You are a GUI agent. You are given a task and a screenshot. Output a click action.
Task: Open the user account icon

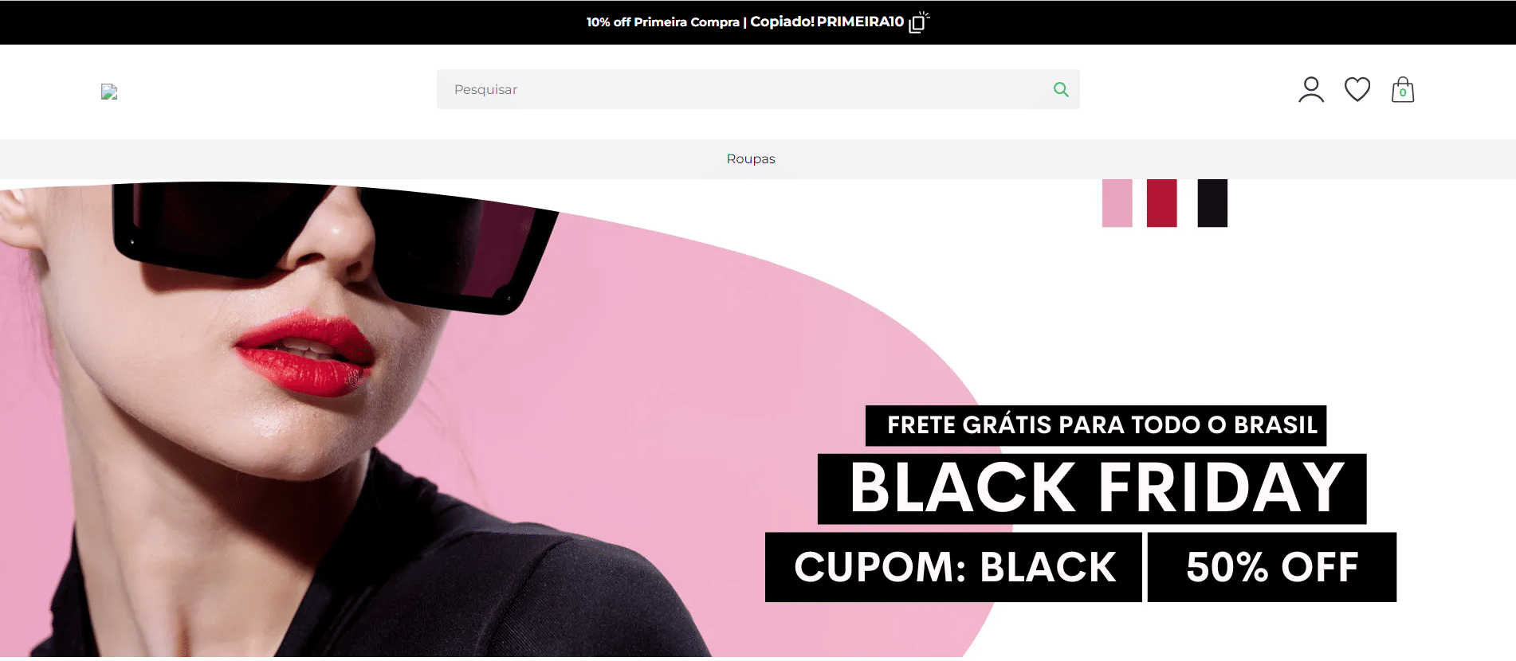point(1311,90)
